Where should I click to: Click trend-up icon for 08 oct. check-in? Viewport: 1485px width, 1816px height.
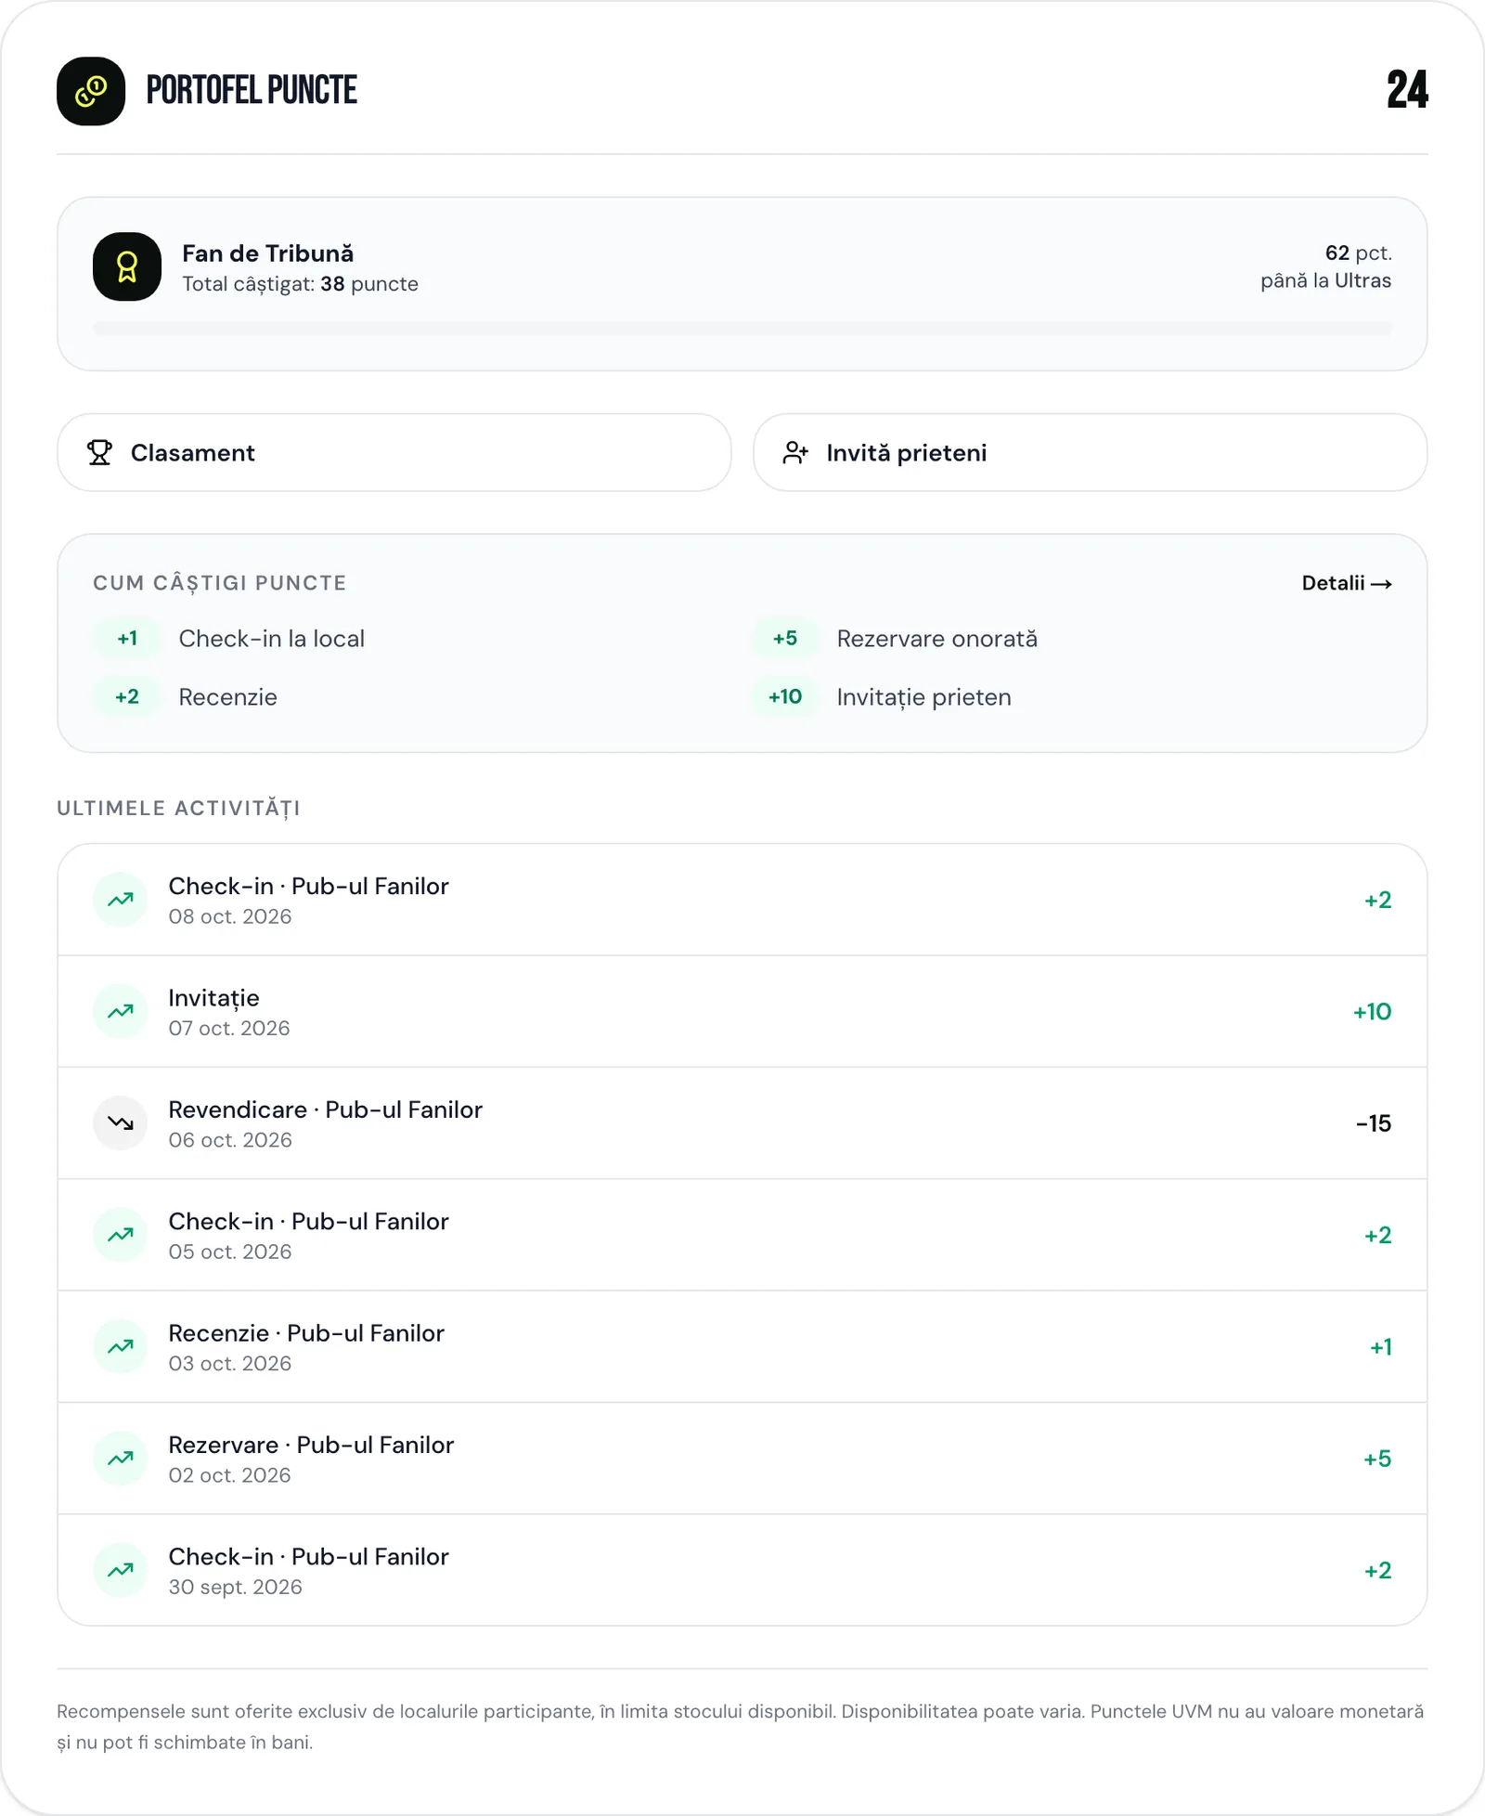tap(121, 900)
